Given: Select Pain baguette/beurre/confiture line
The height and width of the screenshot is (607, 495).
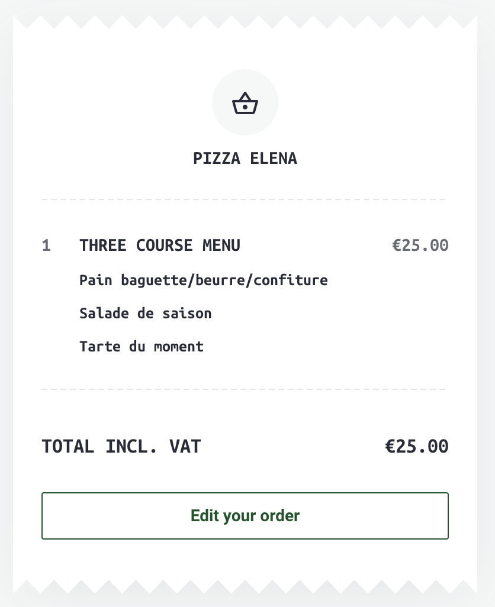Looking at the screenshot, I should pos(203,280).
